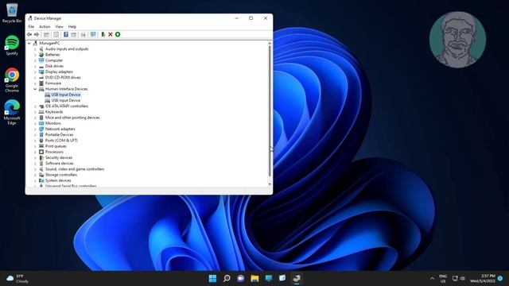Select DVD/CD-ROM drives label
The height and width of the screenshot is (286, 509).
(x=63, y=78)
